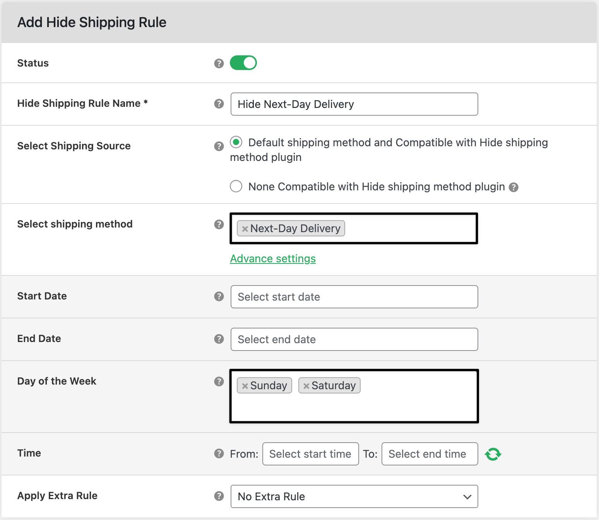599x520 pixels.
Task: Click help icon beside Day of the Week
Action: [219, 381]
